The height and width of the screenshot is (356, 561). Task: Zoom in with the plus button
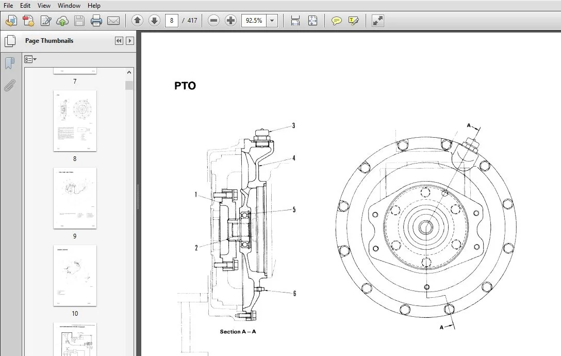(231, 21)
